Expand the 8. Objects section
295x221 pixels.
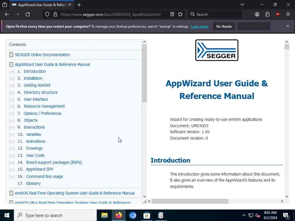coord(12,121)
